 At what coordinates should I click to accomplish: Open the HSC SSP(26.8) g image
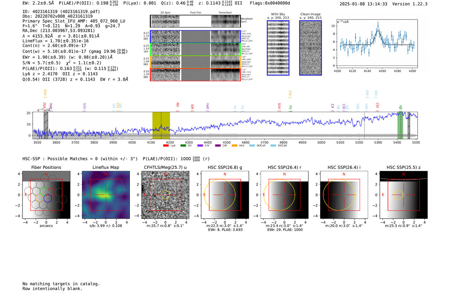[225, 195]
